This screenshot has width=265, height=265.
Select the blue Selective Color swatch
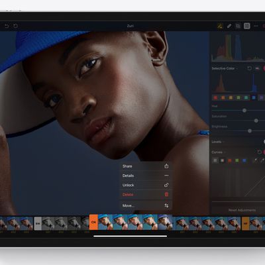tap(254, 97)
